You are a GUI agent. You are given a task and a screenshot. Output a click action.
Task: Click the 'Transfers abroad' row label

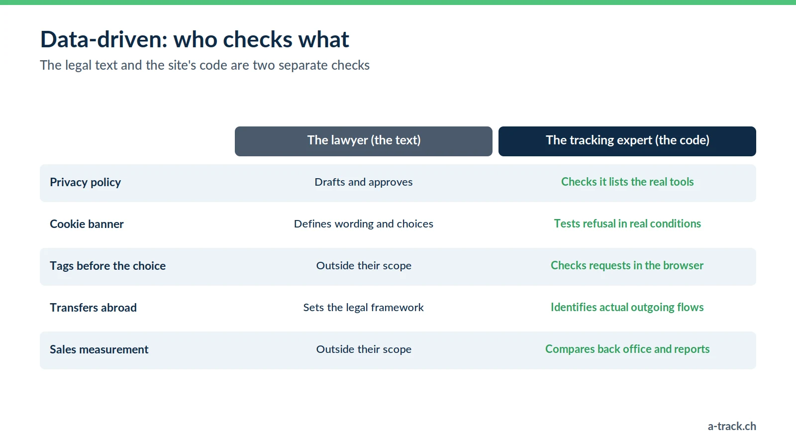pyautogui.click(x=93, y=308)
